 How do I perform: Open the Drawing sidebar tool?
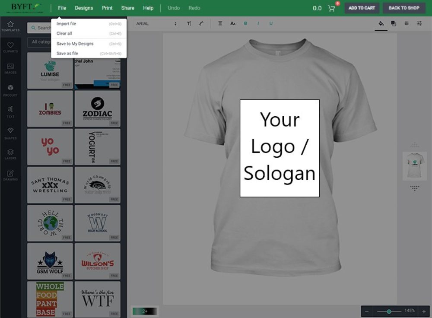10,175
